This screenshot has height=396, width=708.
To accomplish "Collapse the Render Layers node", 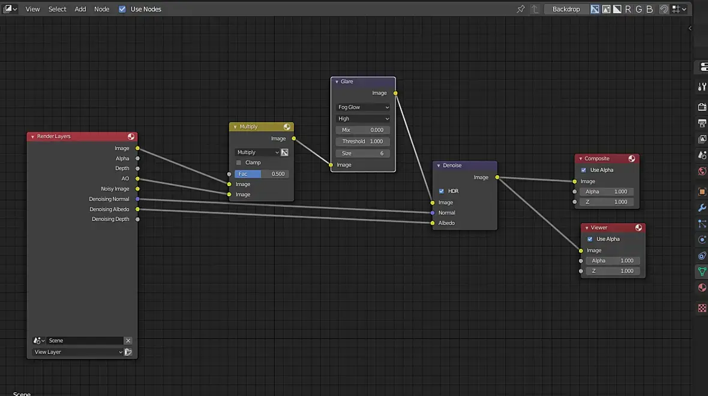I will coord(32,136).
